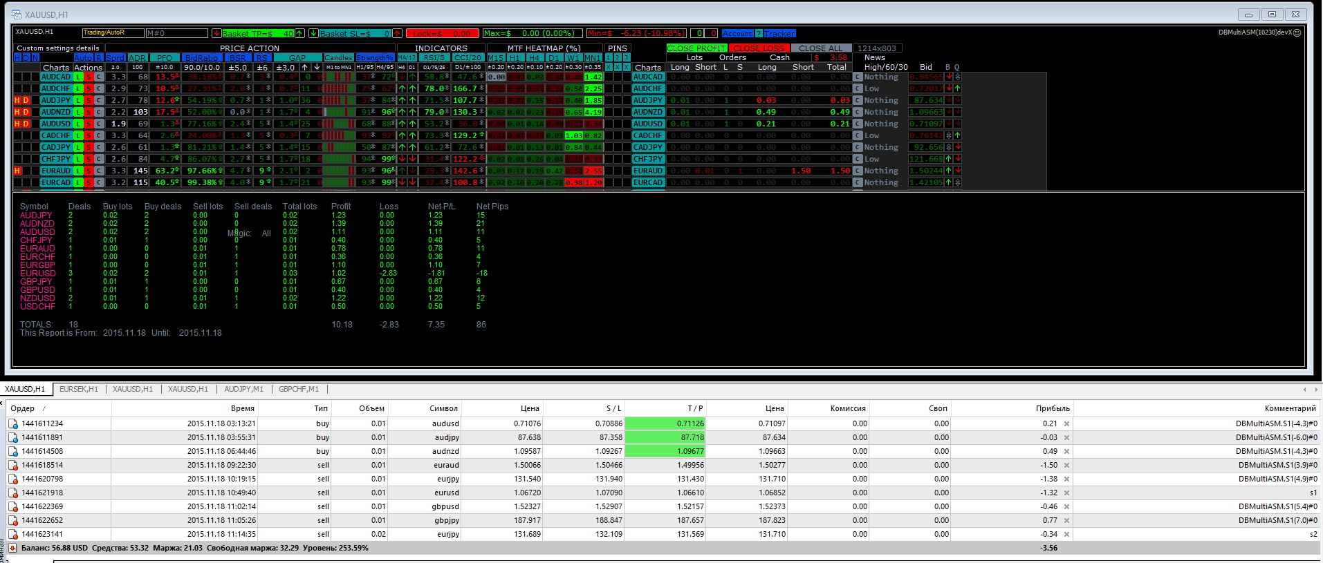Image resolution: width=1323 pixels, height=563 pixels.
Task: Click the order icon for ticket 1441611234
Action: point(13,424)
